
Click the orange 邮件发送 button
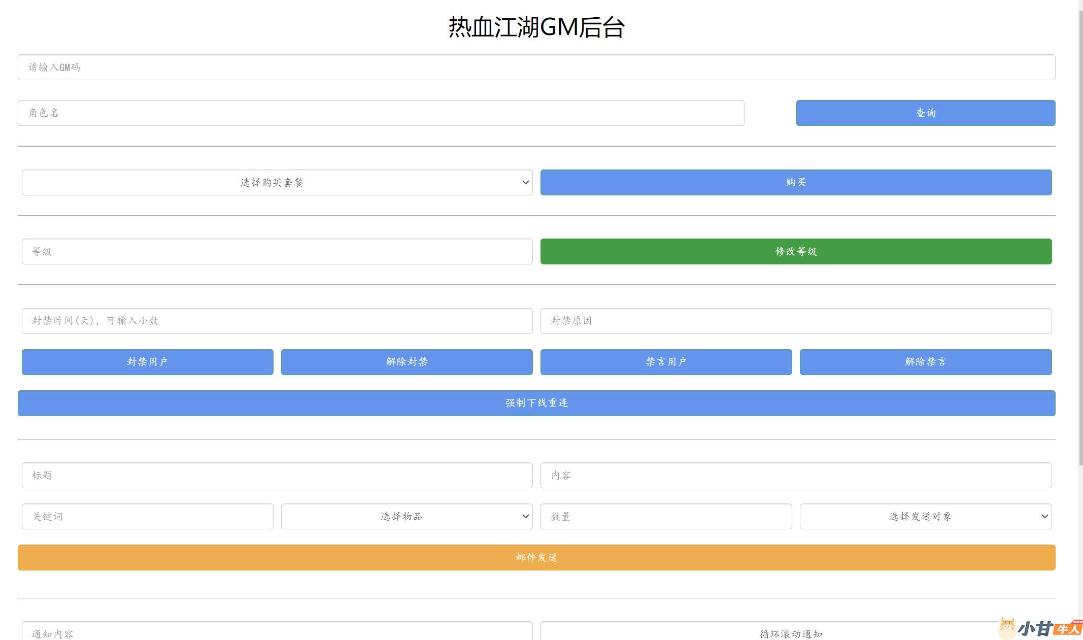[x=536, y=557]
